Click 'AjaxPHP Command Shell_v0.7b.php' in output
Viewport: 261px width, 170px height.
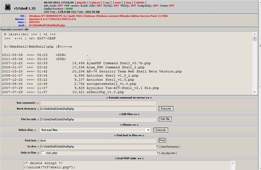[x=119, y=63]
